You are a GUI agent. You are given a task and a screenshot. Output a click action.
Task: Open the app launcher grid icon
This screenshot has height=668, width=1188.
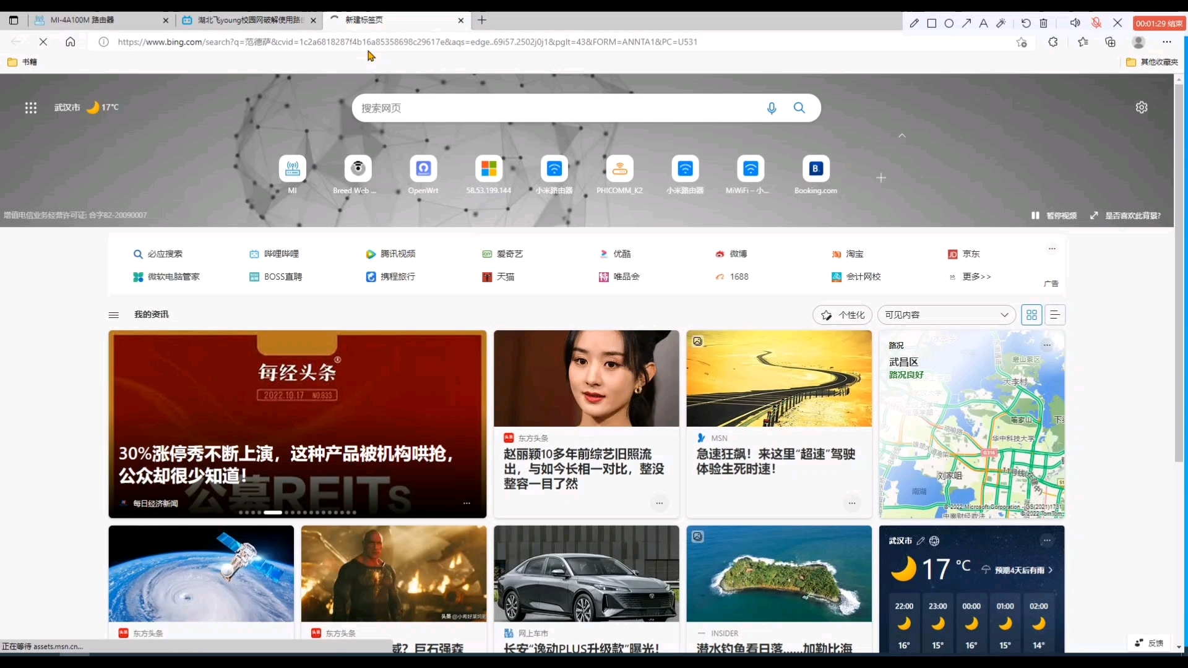(x=30, y=108)
